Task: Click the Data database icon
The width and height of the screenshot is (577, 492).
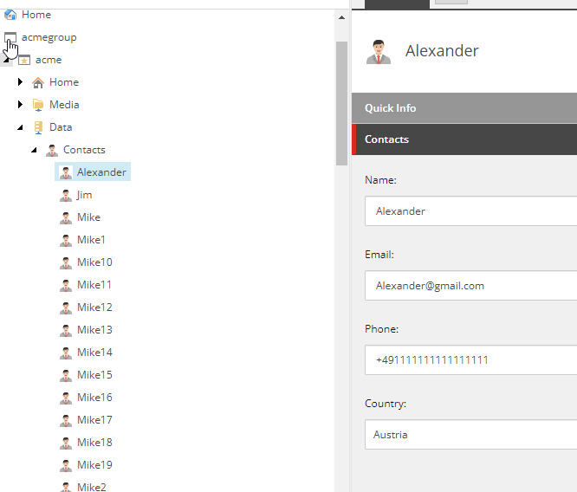Action: [x=38, y=127]
